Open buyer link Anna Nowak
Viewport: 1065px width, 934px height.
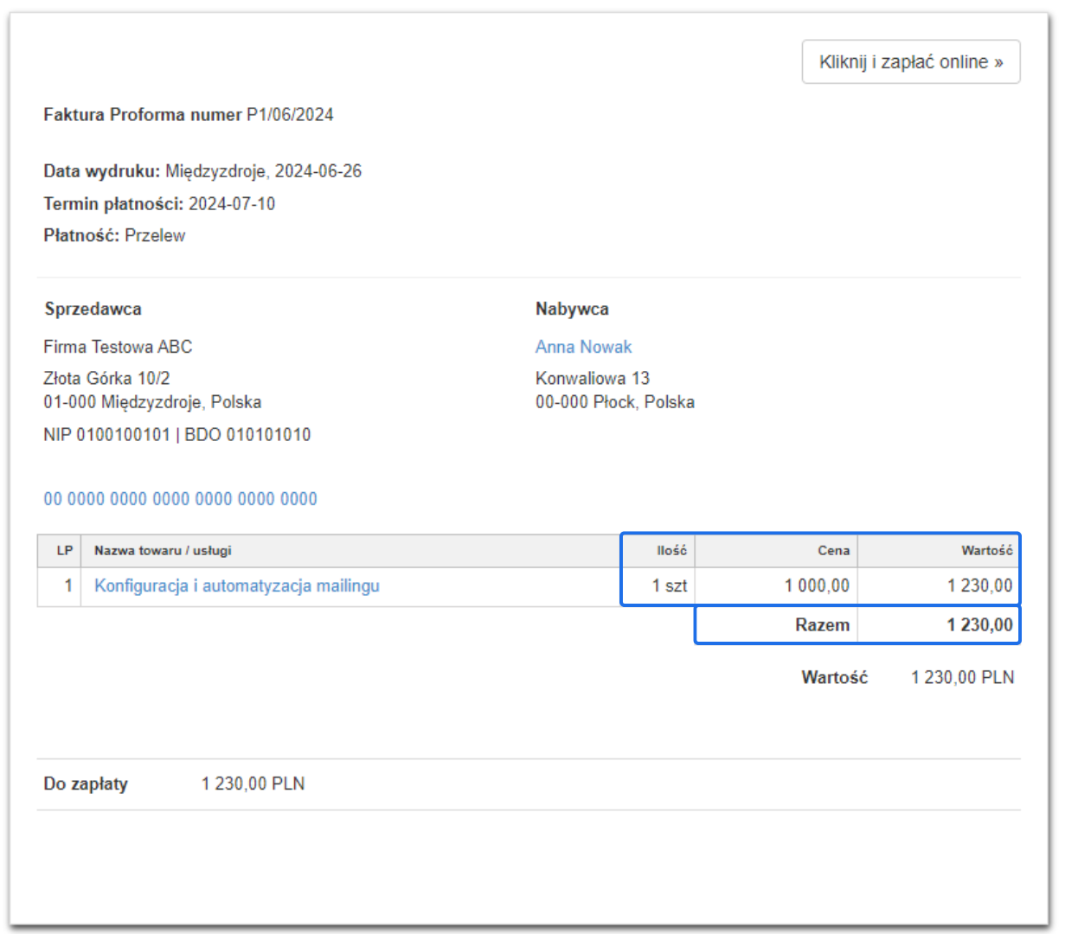(x=583, y=347)
